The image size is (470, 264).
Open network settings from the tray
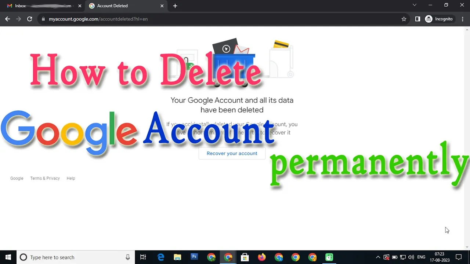point(403,257)
